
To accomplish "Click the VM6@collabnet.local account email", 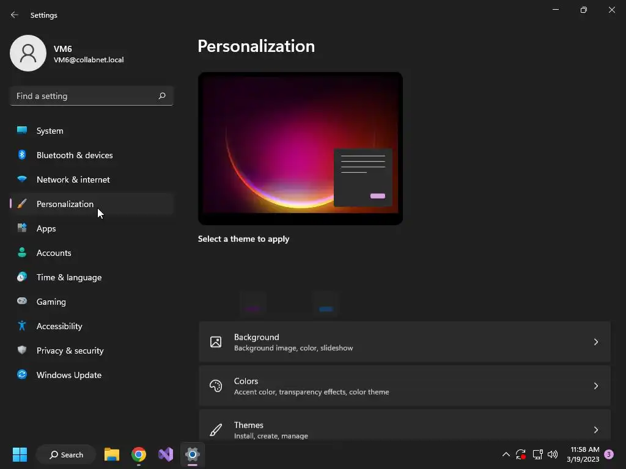I will pyautogui.click(x=89, y=60).
